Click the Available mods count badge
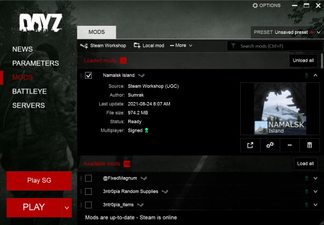This screenshot has width=324, height=225. point(127,164)
